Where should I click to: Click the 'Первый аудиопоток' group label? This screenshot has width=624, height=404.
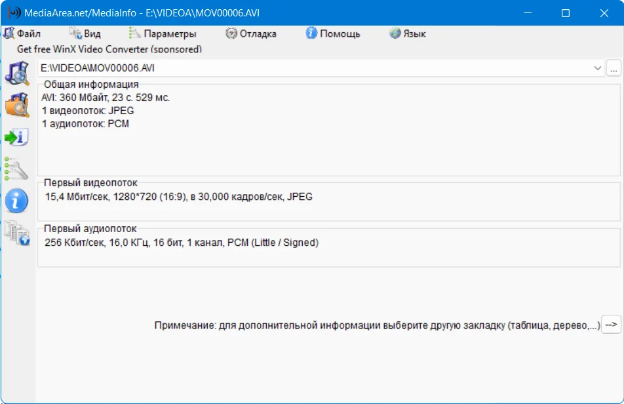tap(90, 228)
